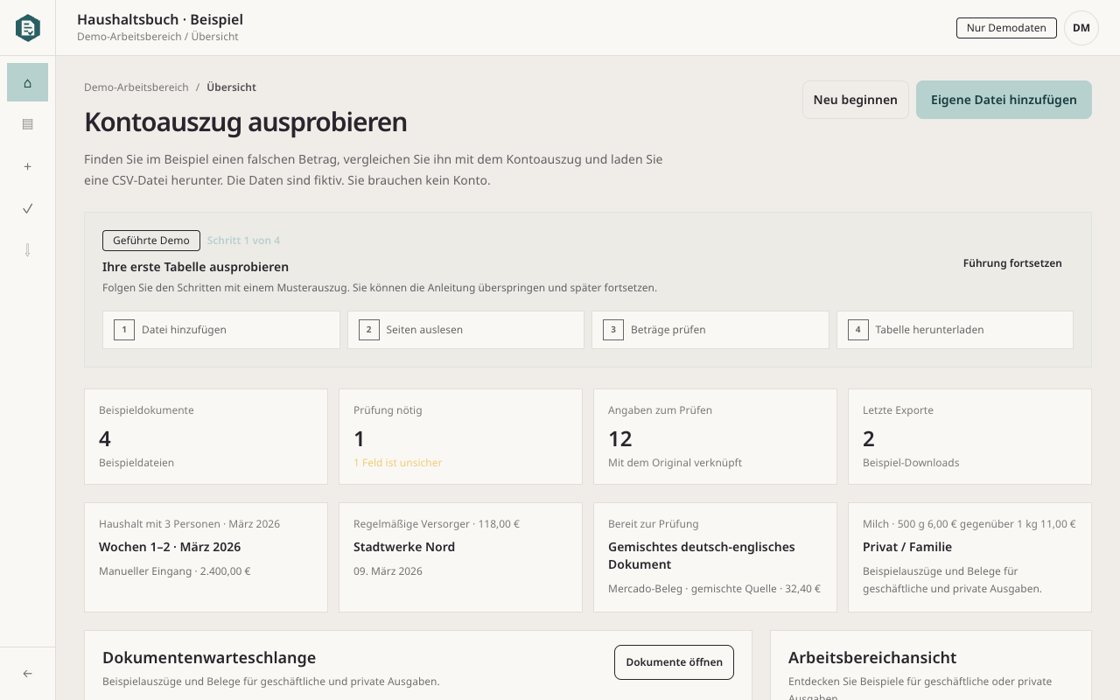Screen dimensions: 1120x700
Task: Click the '1 Feld ist unsicher' warning text
Action: [397, 463]
